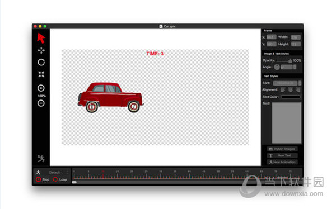Open the Font dropdown

287,83
